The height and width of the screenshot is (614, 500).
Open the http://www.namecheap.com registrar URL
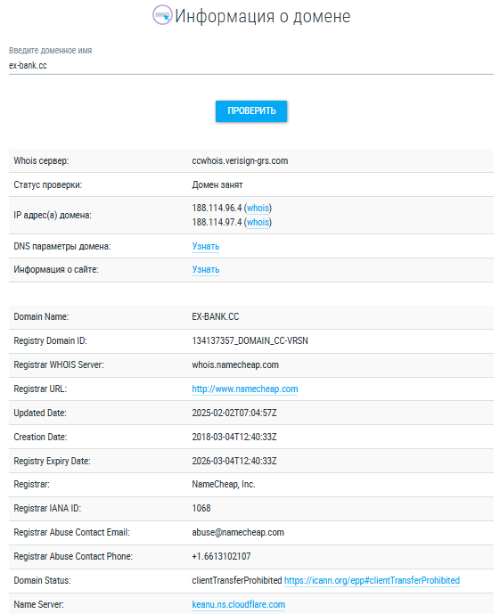click(245, 389)
